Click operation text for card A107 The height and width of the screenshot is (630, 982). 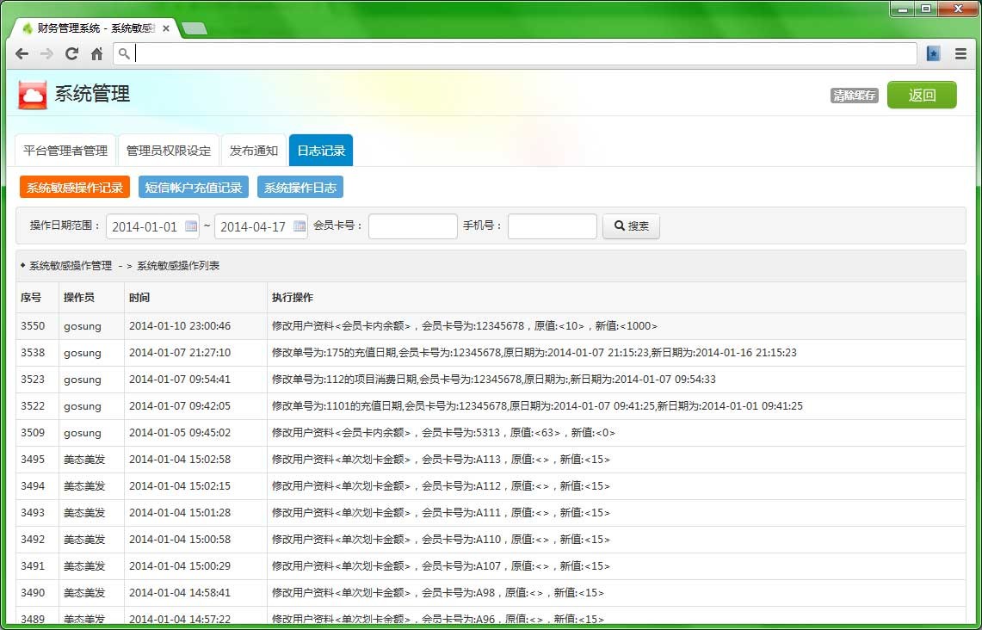[x=441, y=566]
